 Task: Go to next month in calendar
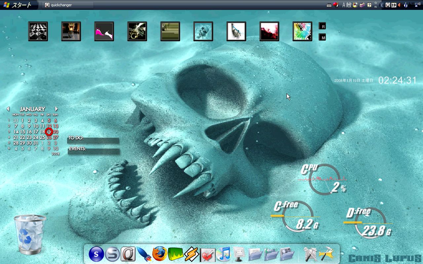click(57, 109)
